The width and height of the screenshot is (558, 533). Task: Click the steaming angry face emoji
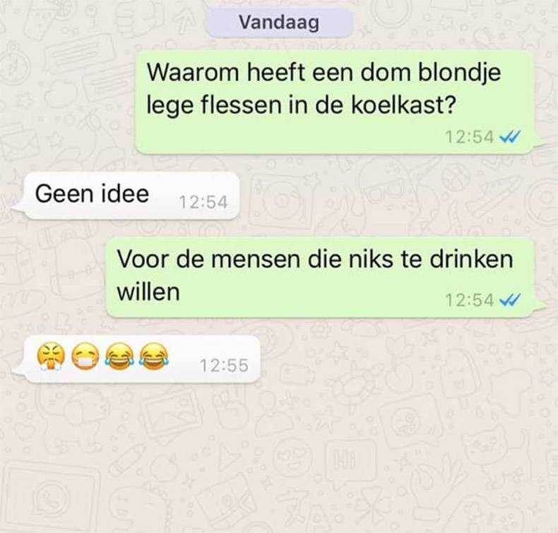52,358
